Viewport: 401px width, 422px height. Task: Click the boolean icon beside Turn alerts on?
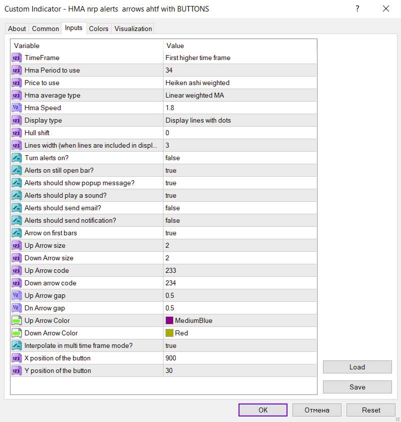tap(16, 158)
